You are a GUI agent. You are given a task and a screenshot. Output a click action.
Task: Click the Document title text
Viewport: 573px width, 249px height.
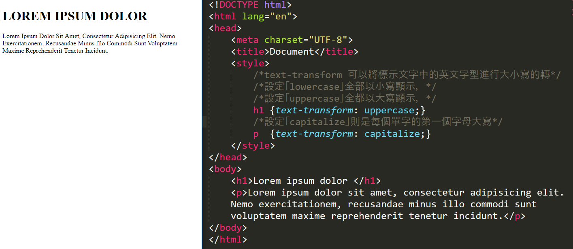(292, 52)
